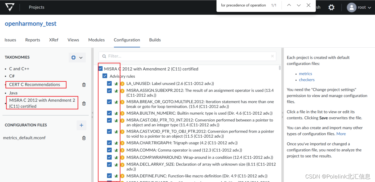
Task: Uncheck the LA_UNUSED checker
Action: tap(109, 84)
